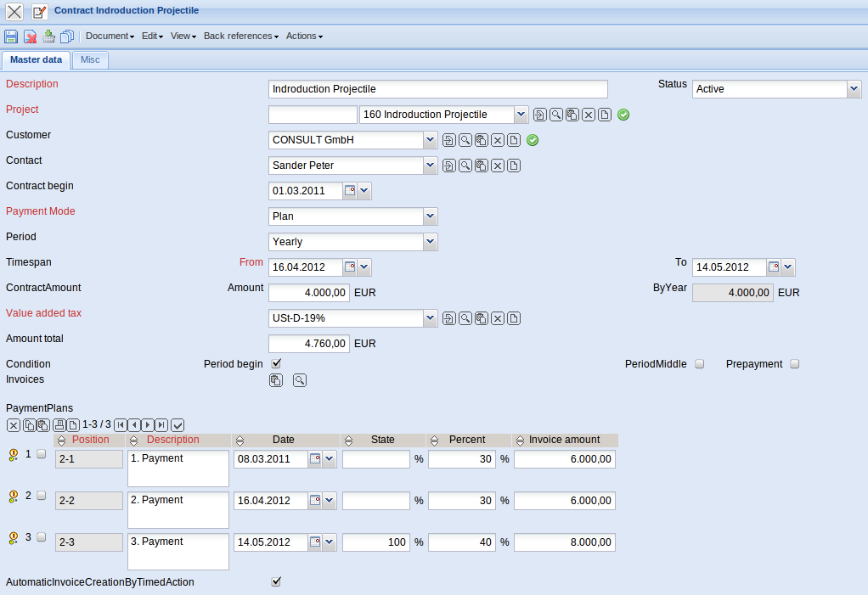
Task: Sort payment plans by Invoice amount column
Action: pyautogui.click(x=564, y=440)
